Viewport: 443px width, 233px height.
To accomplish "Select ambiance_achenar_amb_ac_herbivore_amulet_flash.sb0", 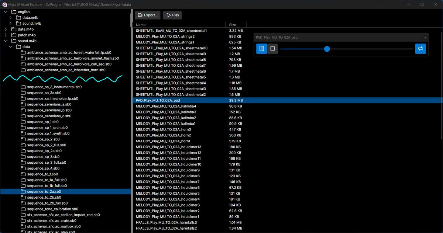I will point(73,58).
